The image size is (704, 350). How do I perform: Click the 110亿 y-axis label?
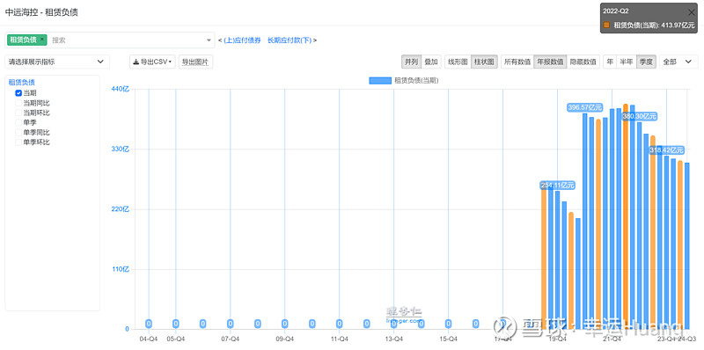tap(120, 269)
